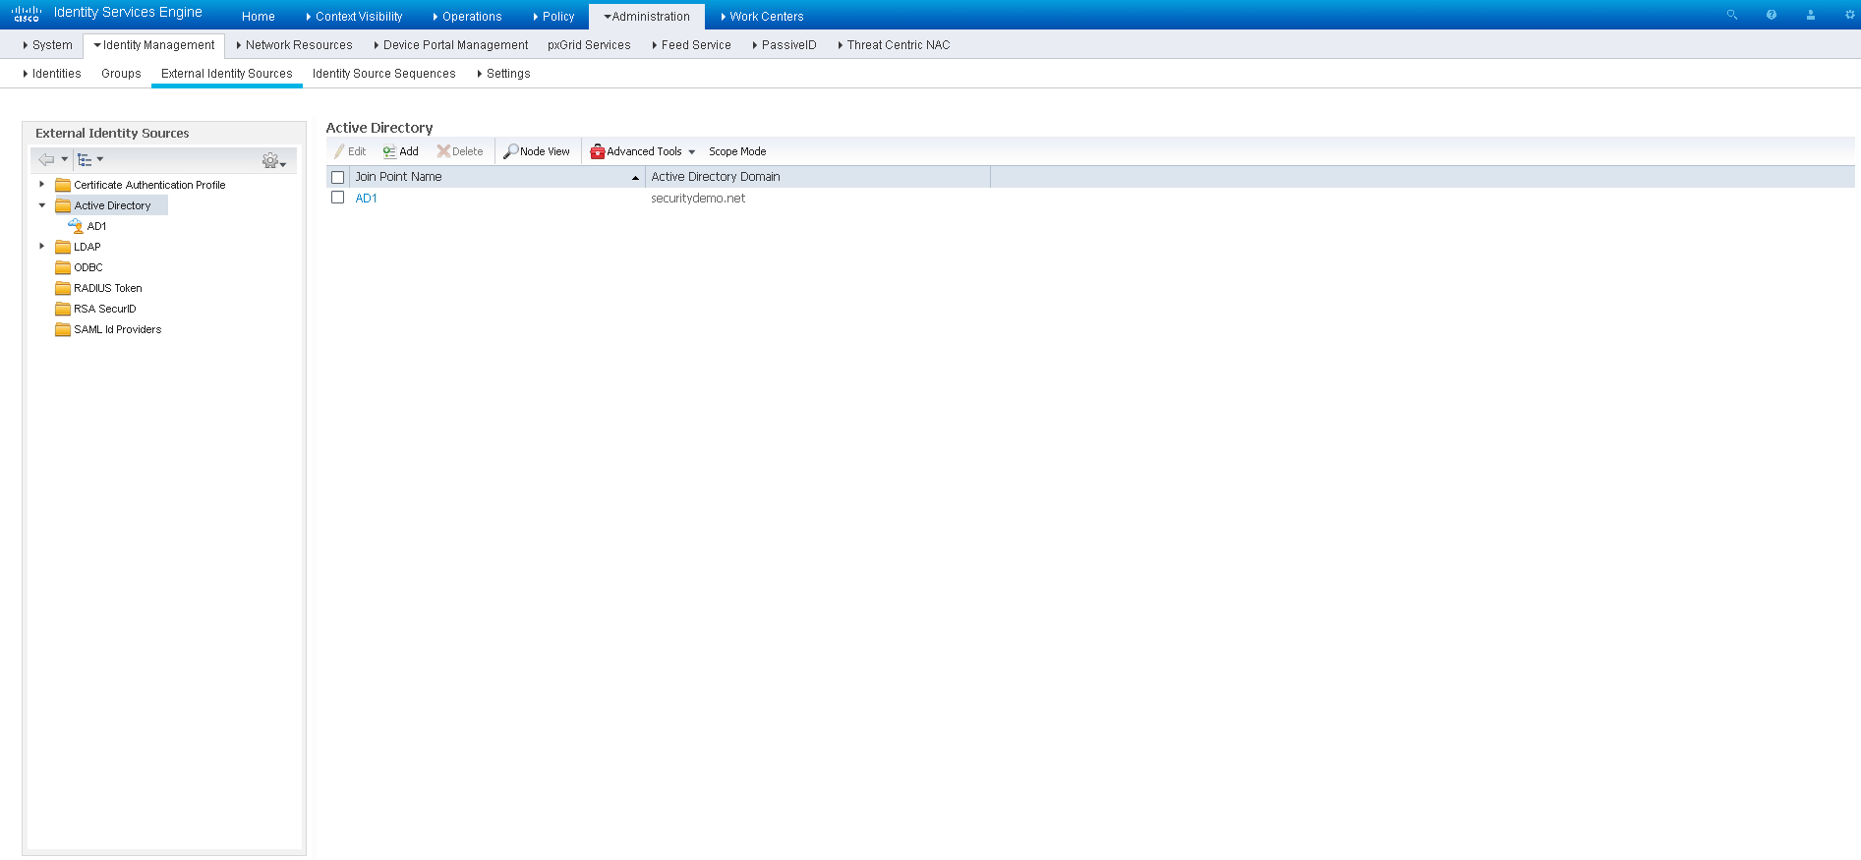Viewport: 1861px width, 860px height.
Task: Sort by the Join Point Name column arrow
Action: pos(635,178)
